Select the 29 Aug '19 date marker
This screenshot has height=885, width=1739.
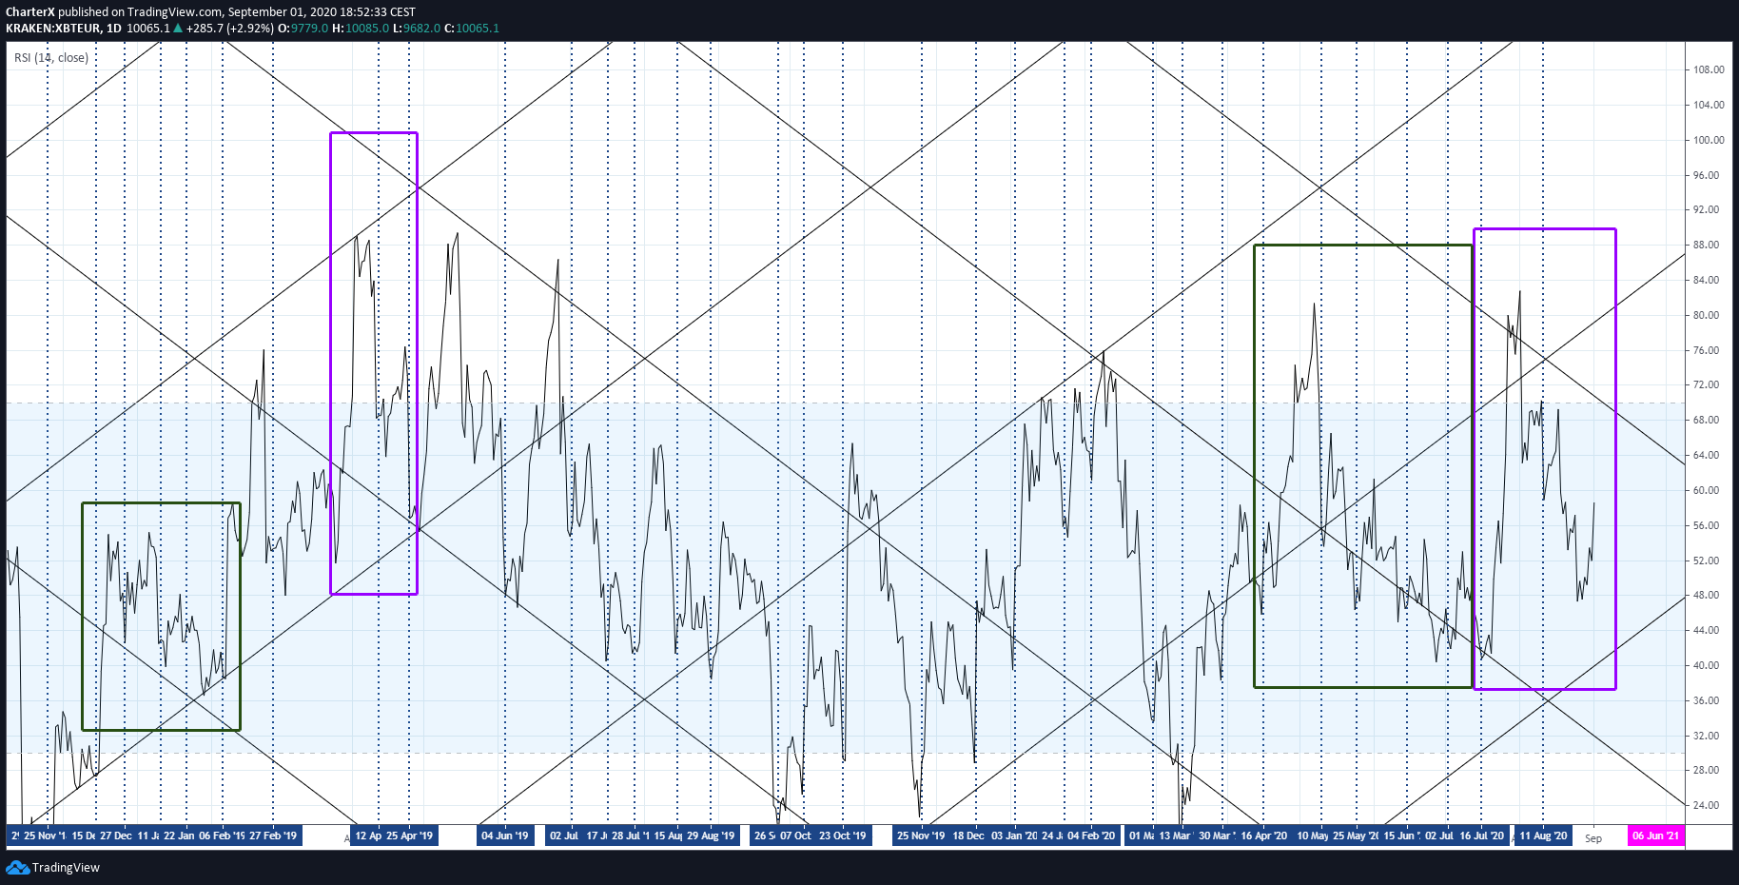(x=711, y=836)
